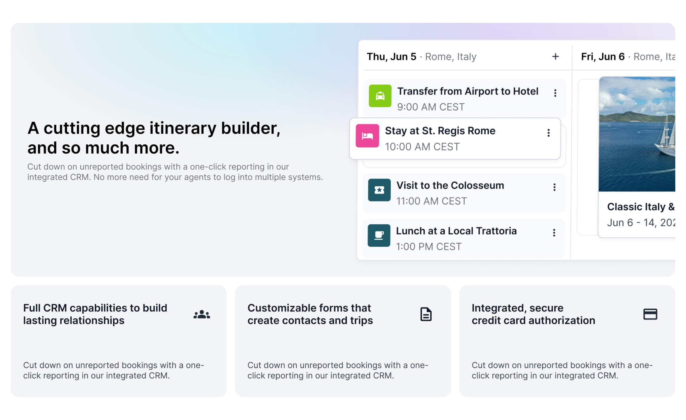This screenshot has width=686, height=420.
Task: Open the Classic Italy trip title
Action: point(641,207)
